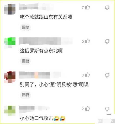
Task: Select the comment text 这俄罗斯有点东北啊
Action: pos(41,51)
